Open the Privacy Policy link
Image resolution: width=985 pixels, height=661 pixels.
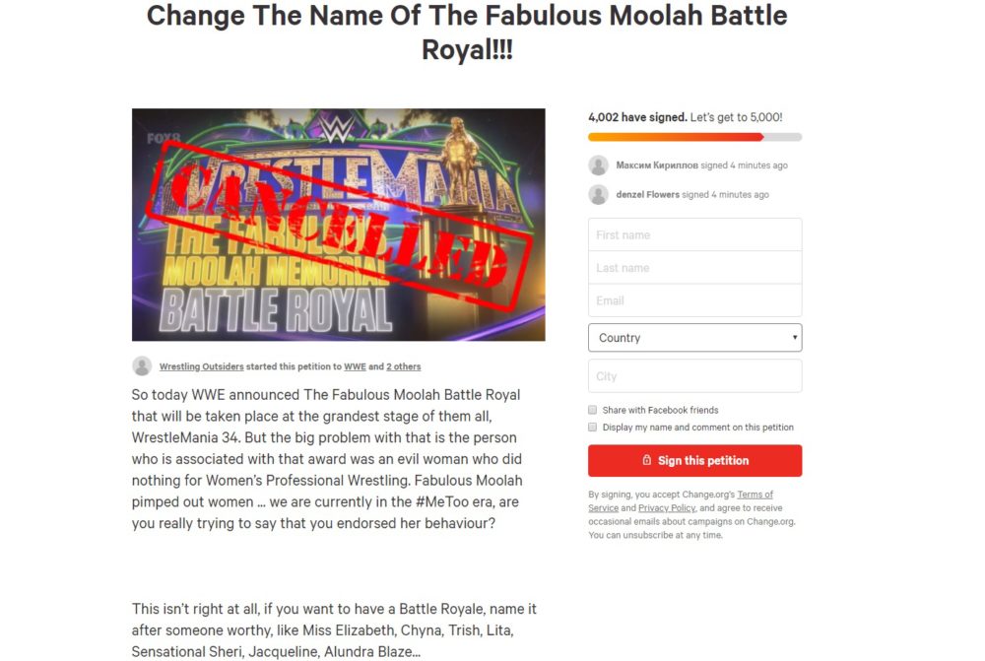(x=666, y=508)
